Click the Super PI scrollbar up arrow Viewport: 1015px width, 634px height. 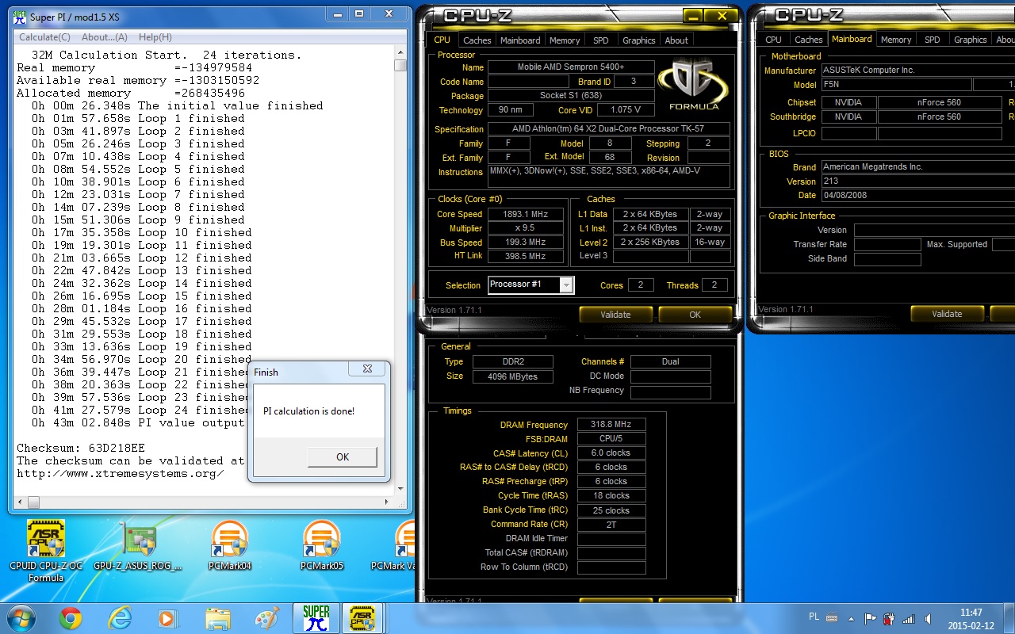click(400, 52)
